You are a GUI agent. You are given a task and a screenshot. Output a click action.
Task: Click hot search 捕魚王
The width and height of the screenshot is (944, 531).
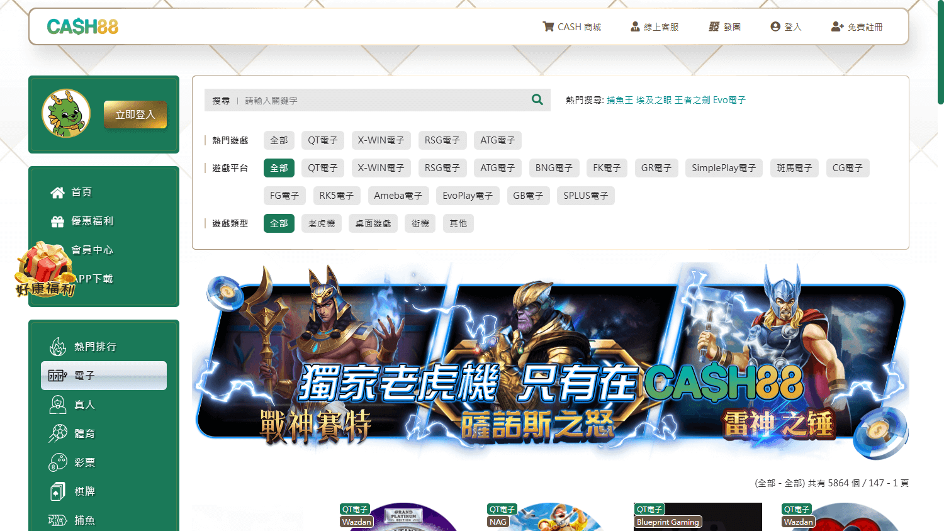click(620, 100)
